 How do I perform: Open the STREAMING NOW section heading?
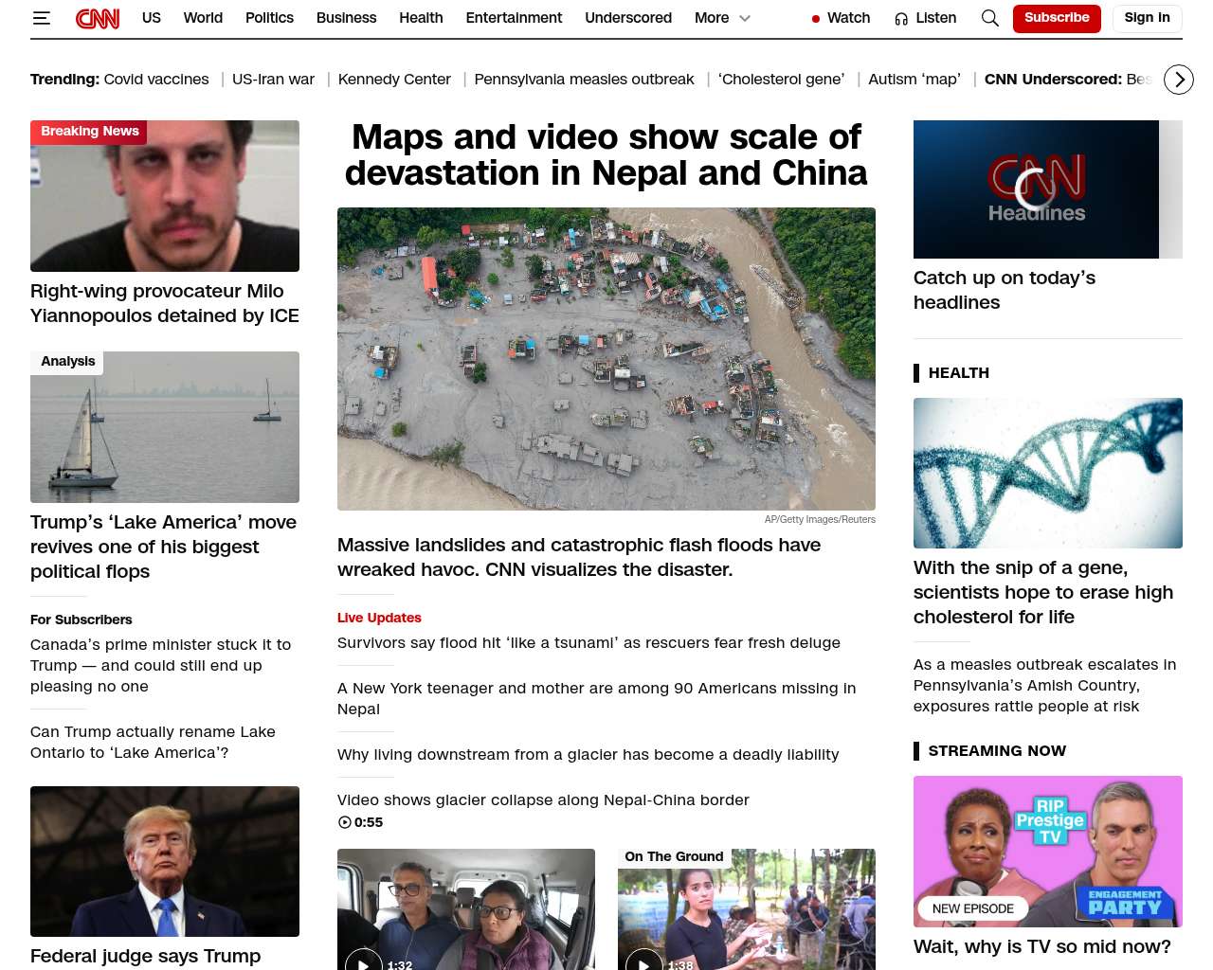[997, 751]
